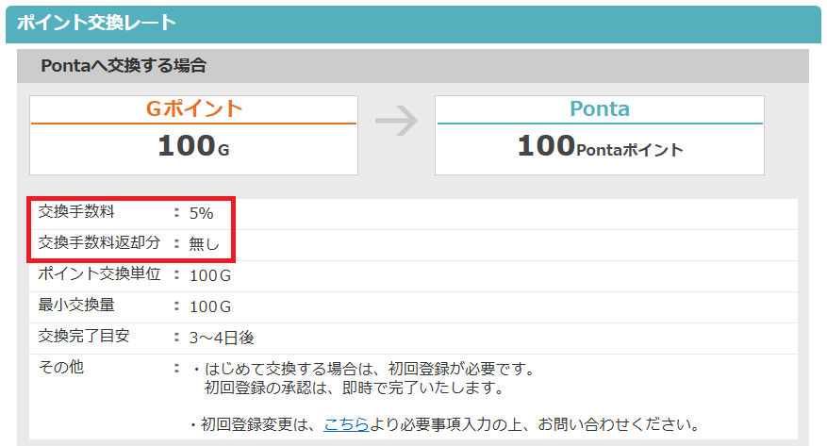The image size is (827, 446).
Task: Click the 100Pontaポイント amount
Action: 600,148
